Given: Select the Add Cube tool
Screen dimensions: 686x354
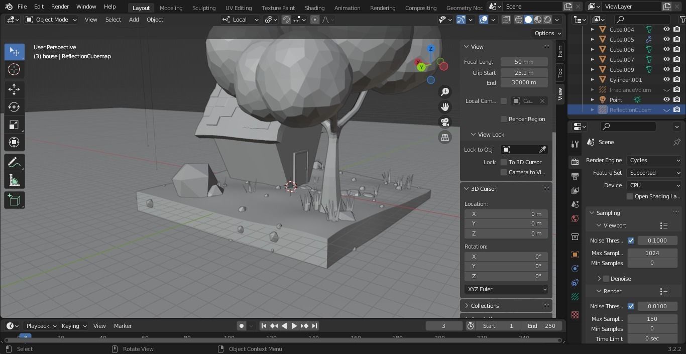Looking at the screenshot, I should pyautogui.click(x=14, y=200).
